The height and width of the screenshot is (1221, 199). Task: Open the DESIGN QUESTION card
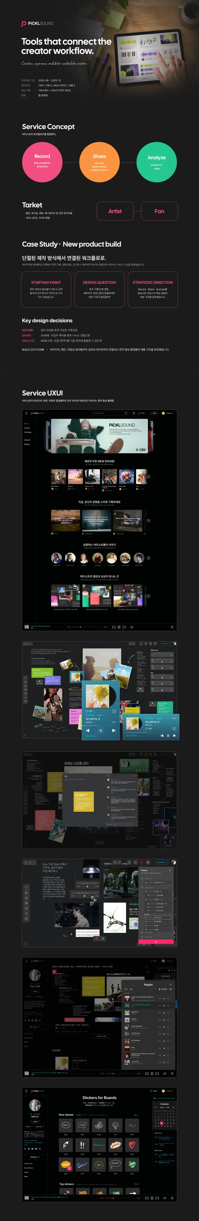point(99,289)
